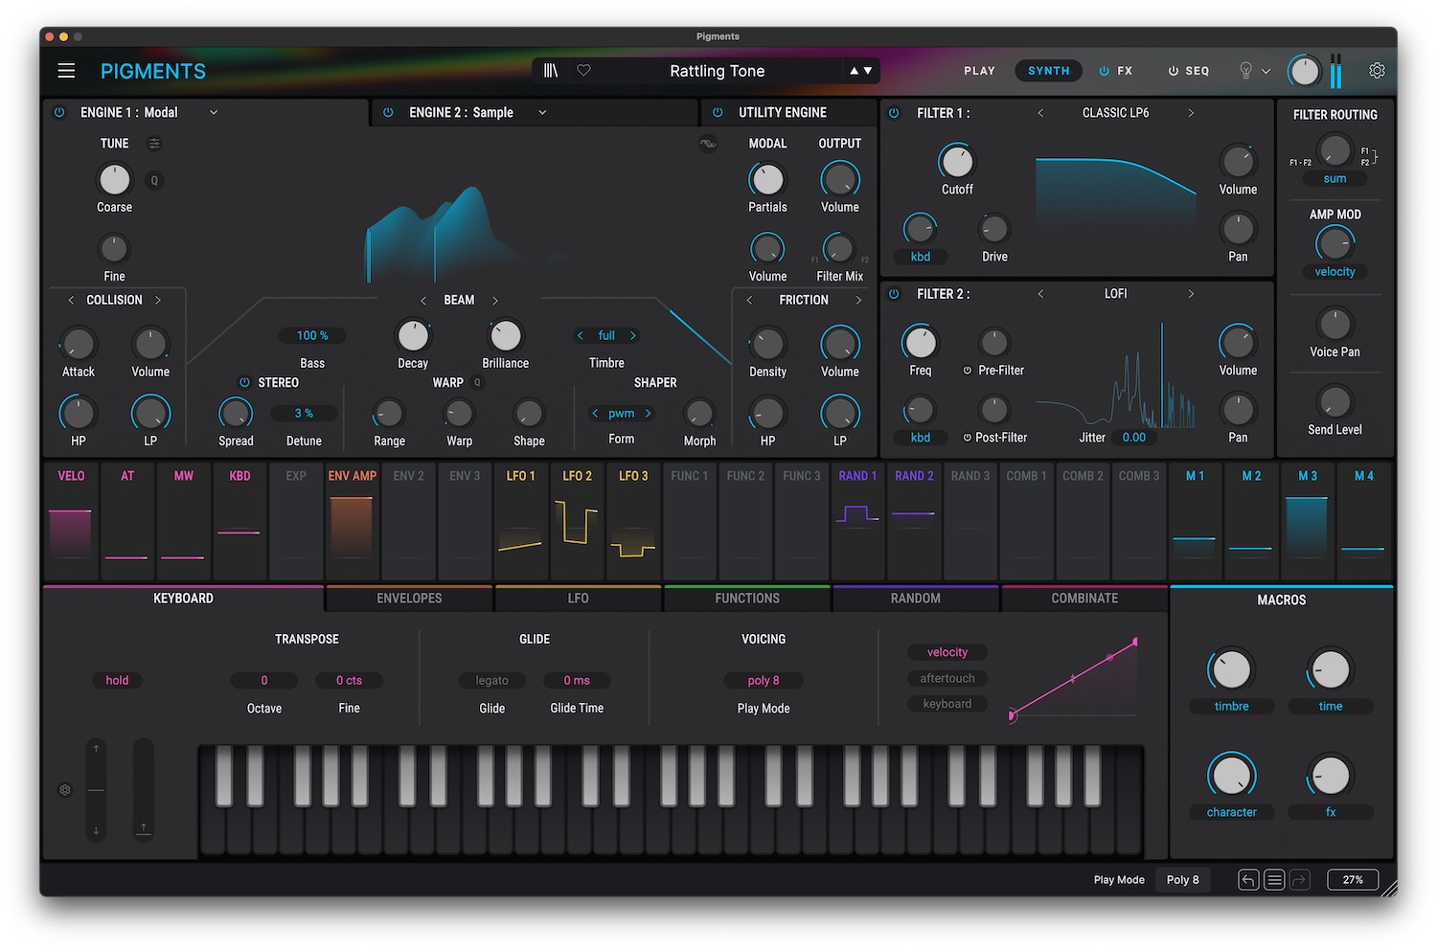Open the sum filter routing selector
1437x949 pixels.
point(1334,179)
